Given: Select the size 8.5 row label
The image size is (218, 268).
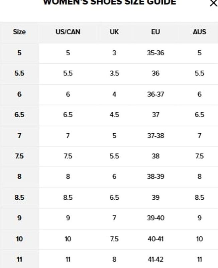Looking at the screenshot, I should coord(19,198).
